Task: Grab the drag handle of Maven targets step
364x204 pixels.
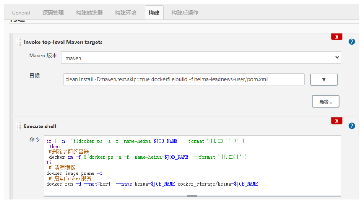Action: 18,42
